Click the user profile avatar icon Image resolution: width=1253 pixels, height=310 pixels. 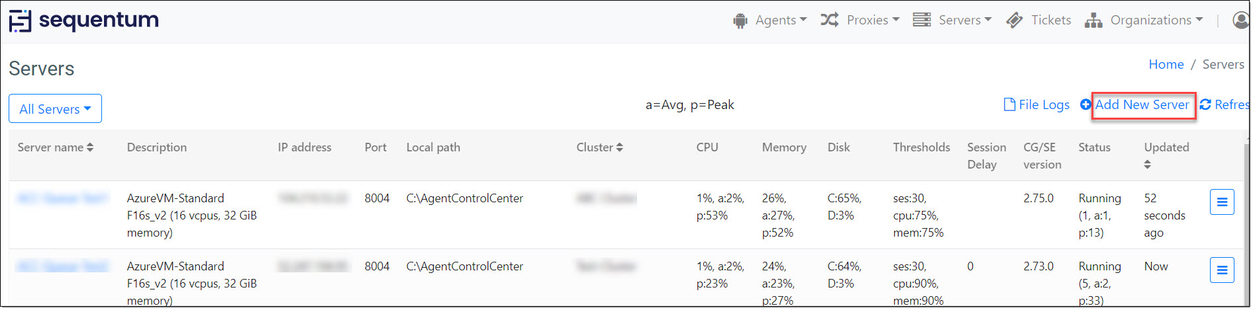tap(1240, 20)
